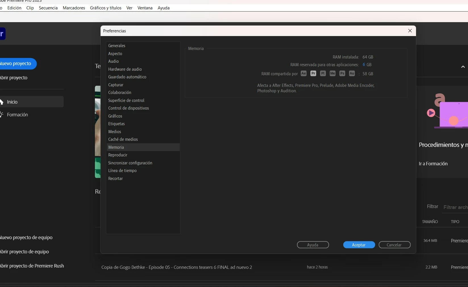Click Nuevo proyecto button
Image resolution: width=468 pixels, height=287 pixels.
[18, 64]
